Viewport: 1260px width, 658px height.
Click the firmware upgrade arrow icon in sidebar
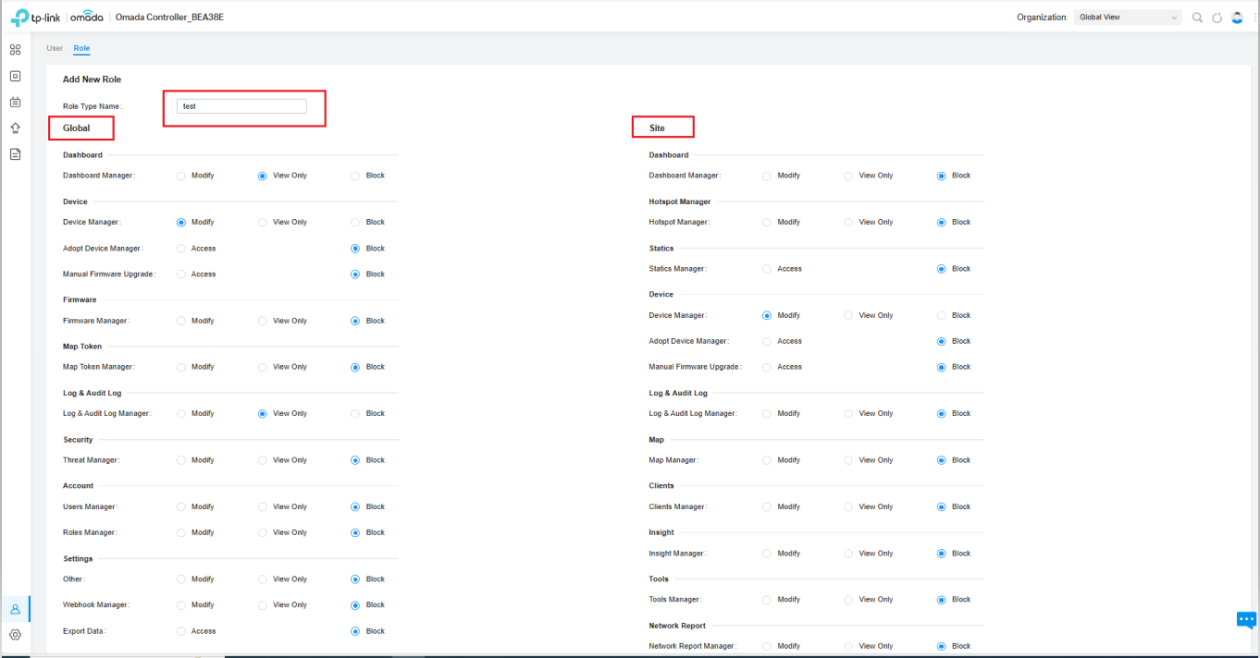[15, 128]
